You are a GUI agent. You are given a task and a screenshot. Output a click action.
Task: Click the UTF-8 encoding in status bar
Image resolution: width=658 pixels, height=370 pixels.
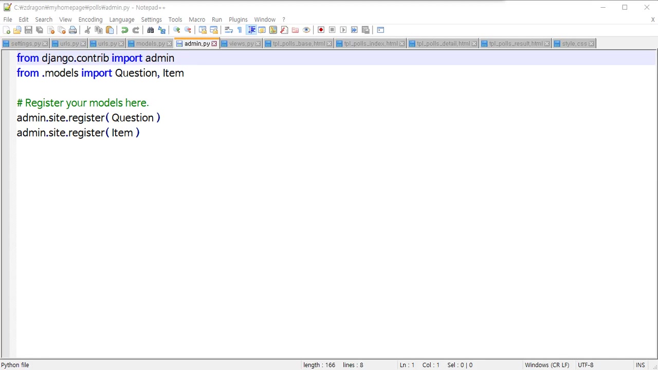[x=586, y=365]
